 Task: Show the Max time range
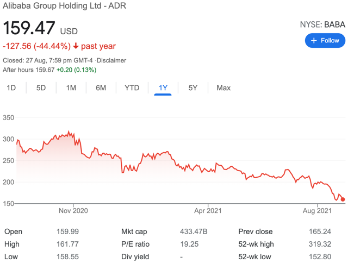point(223,87)
